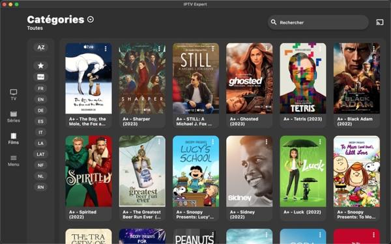Filter movies by EN language
Screen dimensions: 391x244
pyautogui.click(x=40, y=100)
